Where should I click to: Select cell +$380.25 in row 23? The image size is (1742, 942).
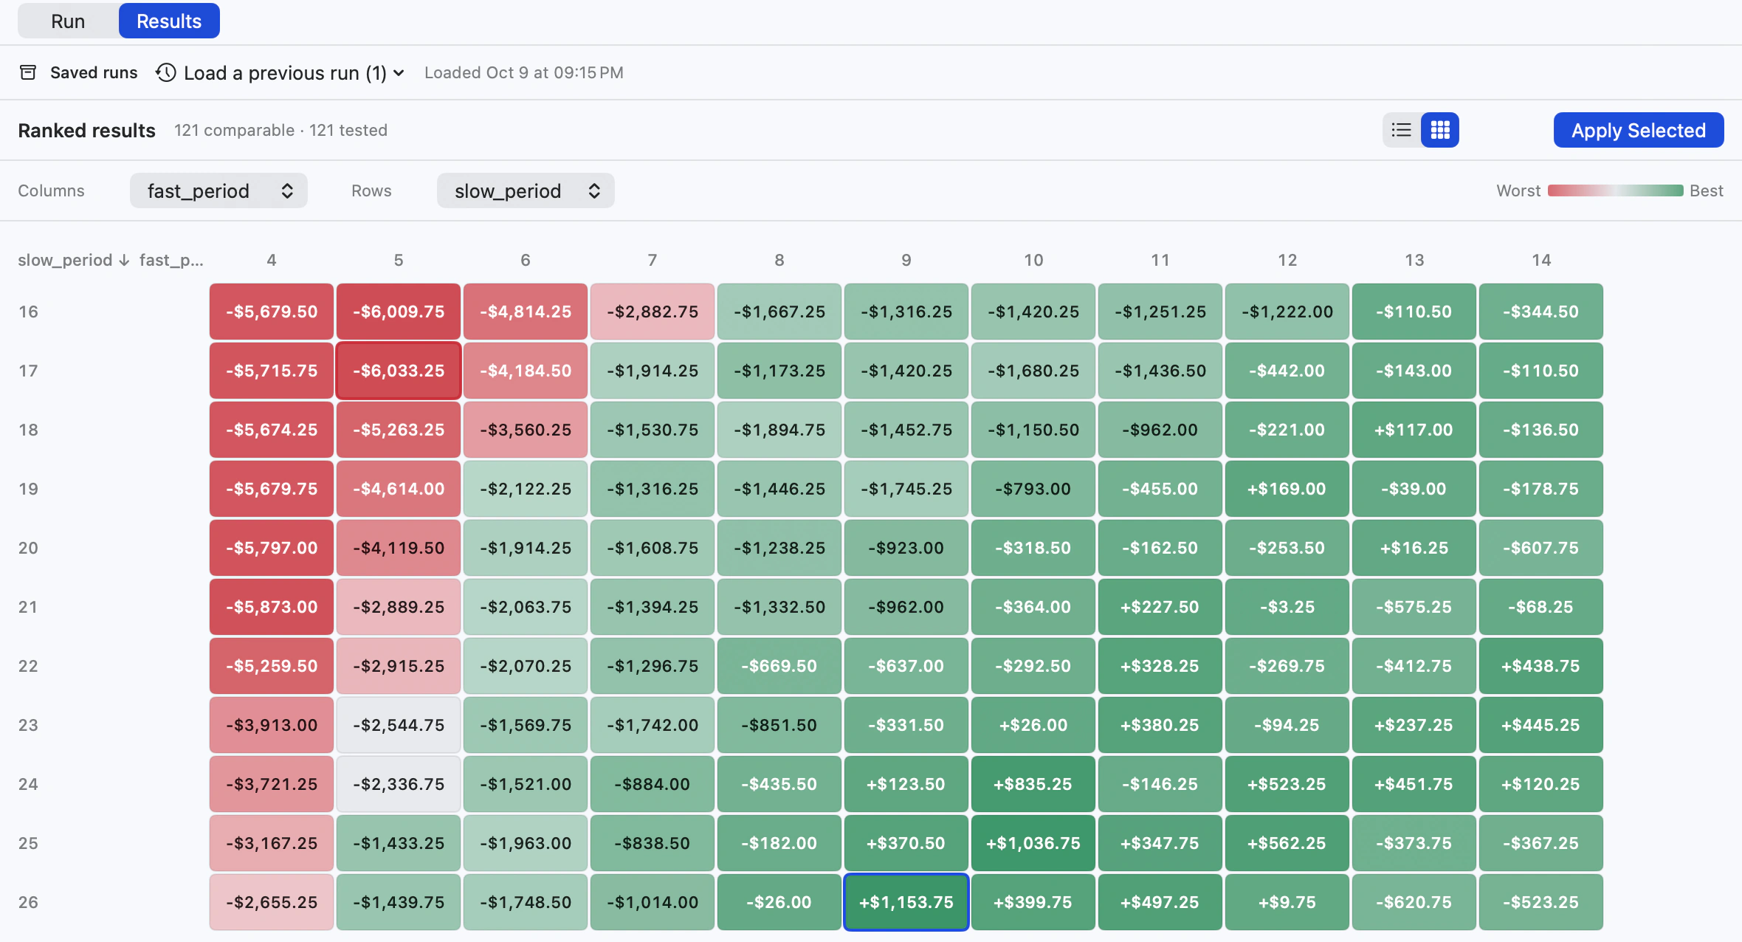pyautogui.click(x=1160, y=725)
